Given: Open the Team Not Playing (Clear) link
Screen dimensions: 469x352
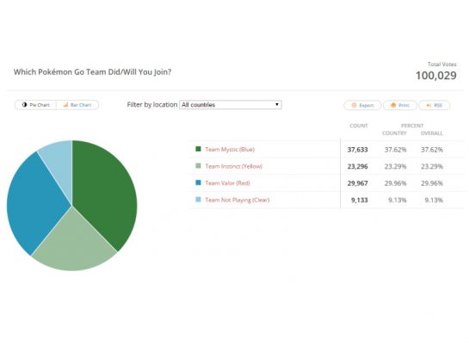Looking at the screenshot, I should [x=238, y=200].
